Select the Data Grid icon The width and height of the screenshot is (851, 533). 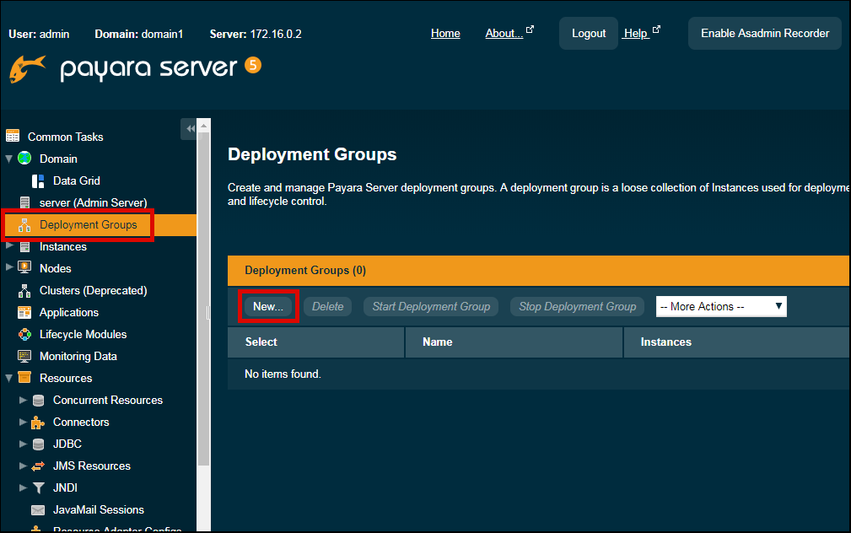point(38,180)
